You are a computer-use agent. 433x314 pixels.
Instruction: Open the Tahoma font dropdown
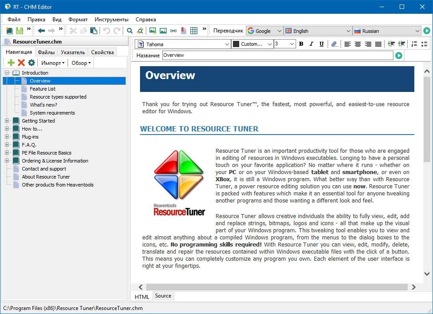point(183,44)
